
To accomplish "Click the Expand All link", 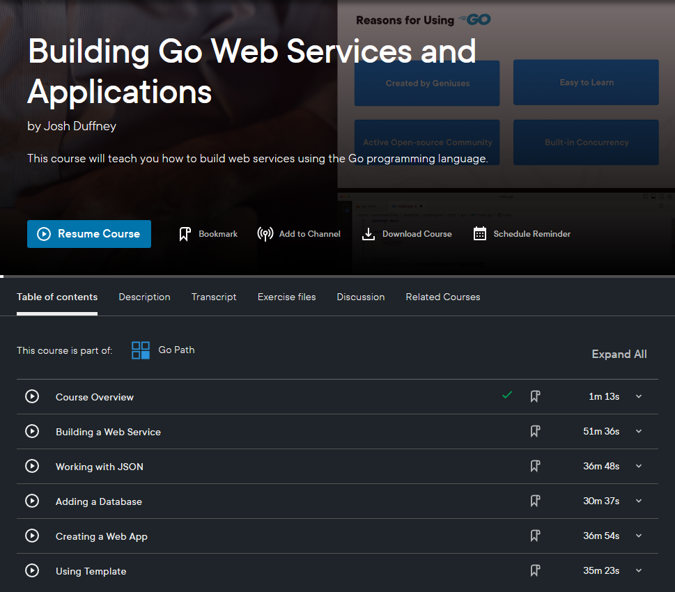I will pos(619,354).
